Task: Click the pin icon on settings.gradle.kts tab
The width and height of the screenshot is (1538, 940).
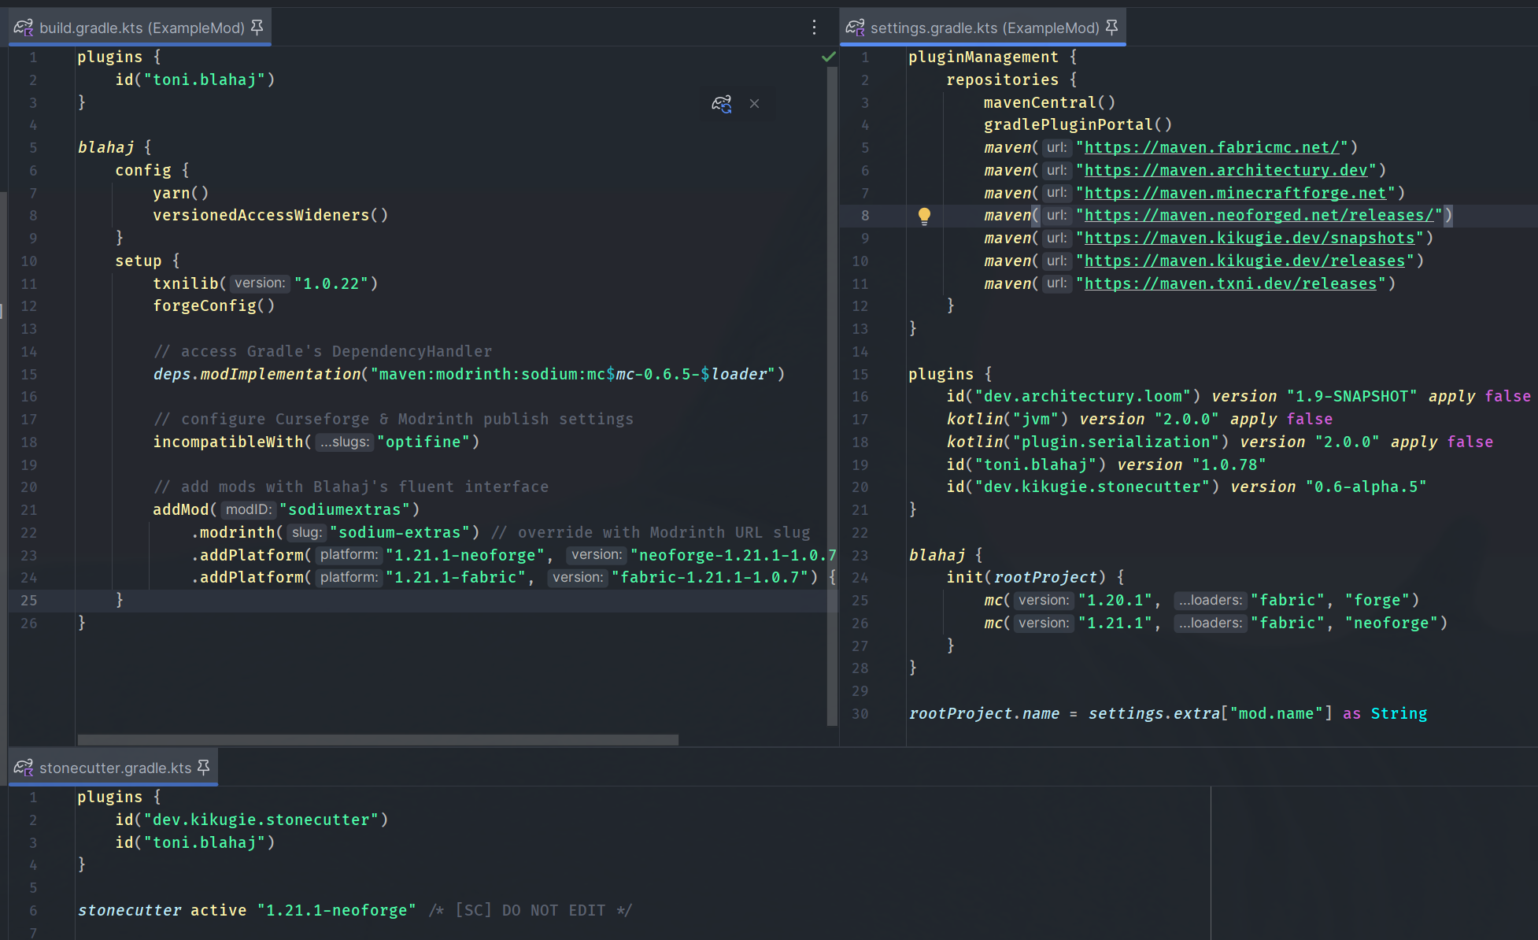Action: click(1111, 28)
